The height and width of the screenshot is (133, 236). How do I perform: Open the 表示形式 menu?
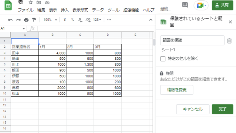click(x=80, y=10)
